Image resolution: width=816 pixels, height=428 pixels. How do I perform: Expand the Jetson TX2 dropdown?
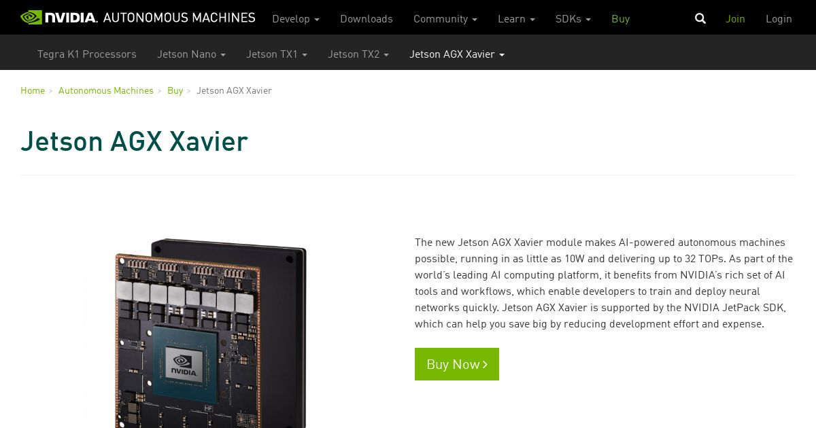(x=358, y=54)
